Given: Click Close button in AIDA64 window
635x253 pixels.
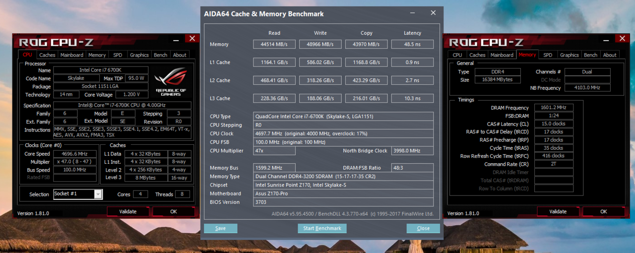Looking at the screenshot, I should tap(423, 228).
